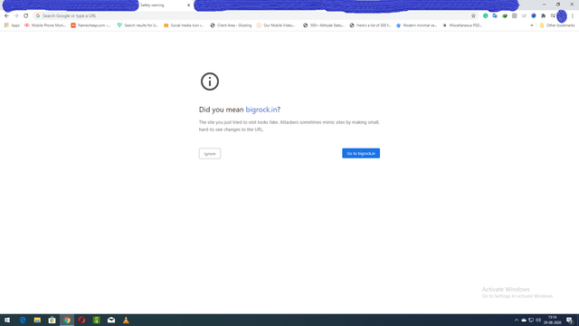Open the Other bookmarks folder
This screenshot has width=579, height=326.
point(557,25)
